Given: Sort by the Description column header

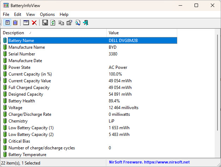Looking at the screenshot, I should (54, 33).
